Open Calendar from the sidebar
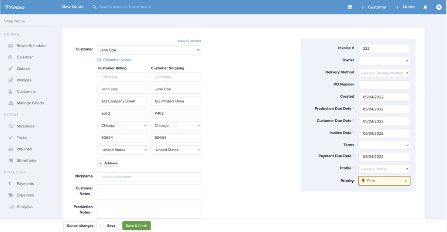 click(25, 57)
